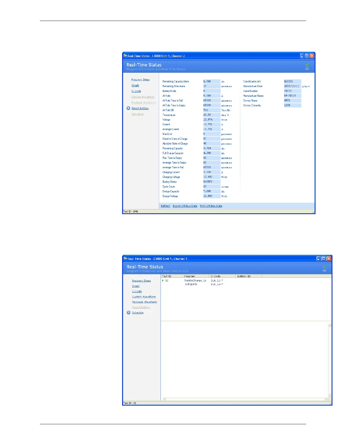Click the Cycle Count value 23
Image resolution: width=346 pixels, height=448 pixels.
pyautogui.click(x=212, y=186)
